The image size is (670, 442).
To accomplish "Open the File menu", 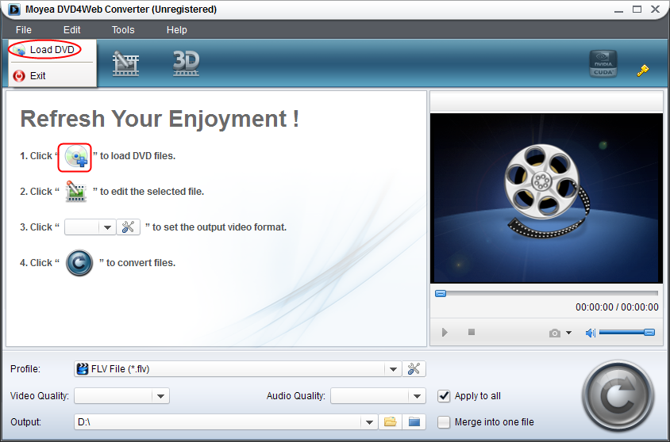I will point(24,30).
